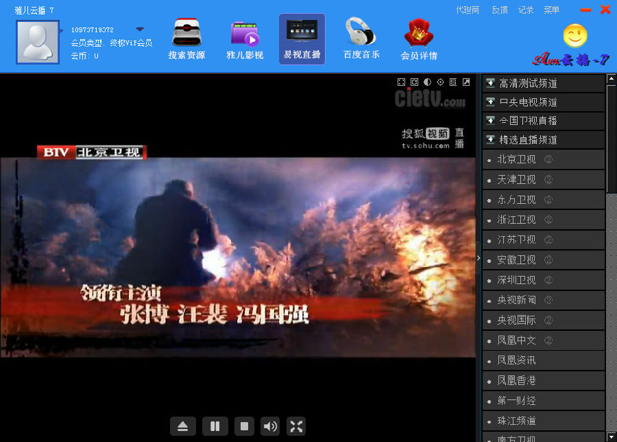Click the user avatar picture
Viewport: 617px width, 442px height.
[x=38, y=42]
